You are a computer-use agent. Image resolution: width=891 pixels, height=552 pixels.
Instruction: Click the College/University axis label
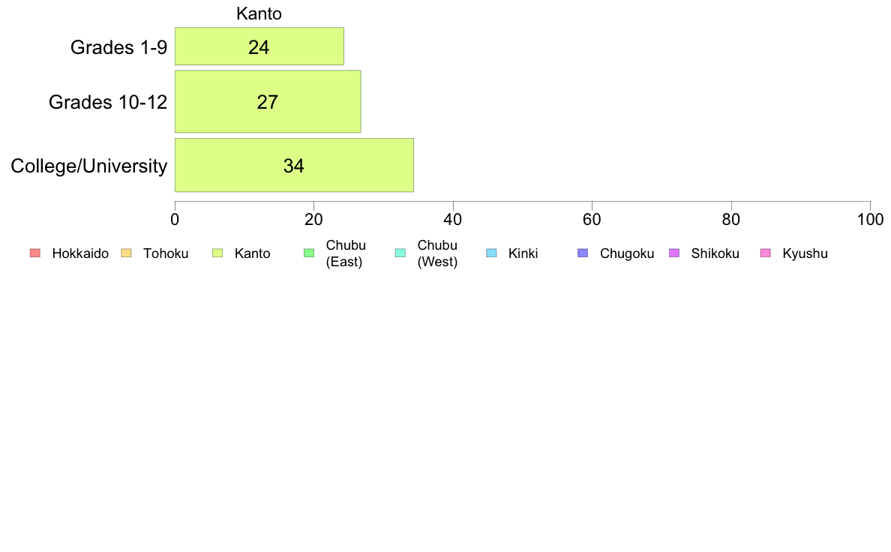[x=89, y=166]
